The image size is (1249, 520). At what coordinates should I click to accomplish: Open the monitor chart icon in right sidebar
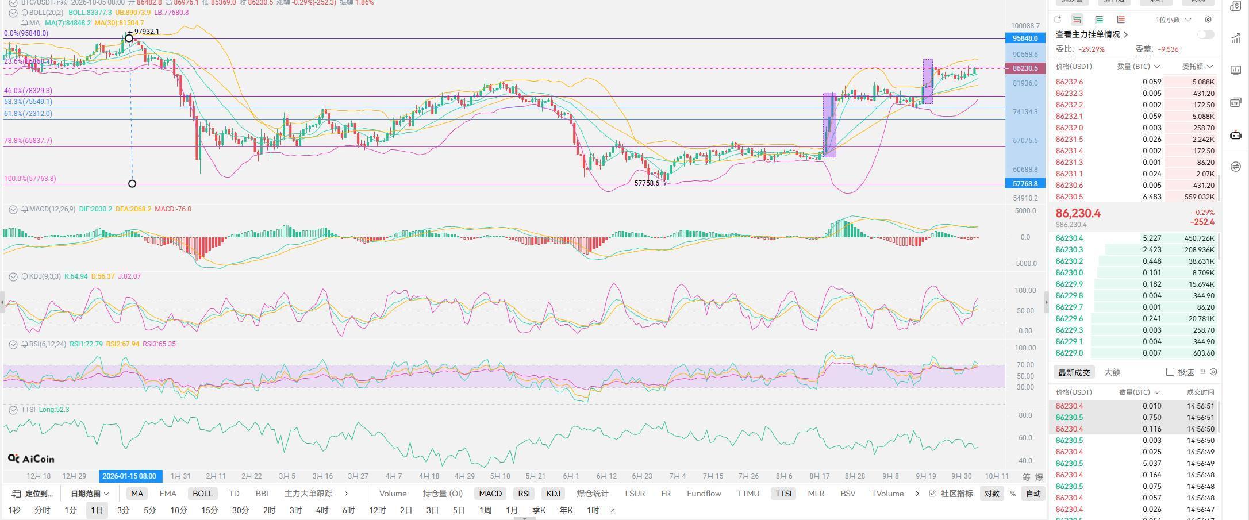1235,70
